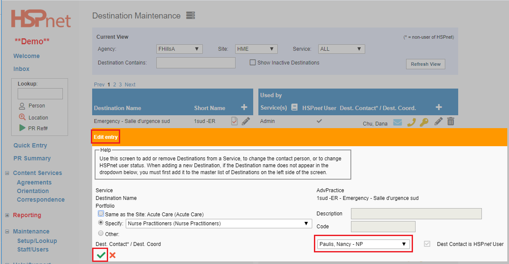The width and height of the screenshot is (509, 264).
Task: Go to page 2 of destinations
Action: (115, 85)
